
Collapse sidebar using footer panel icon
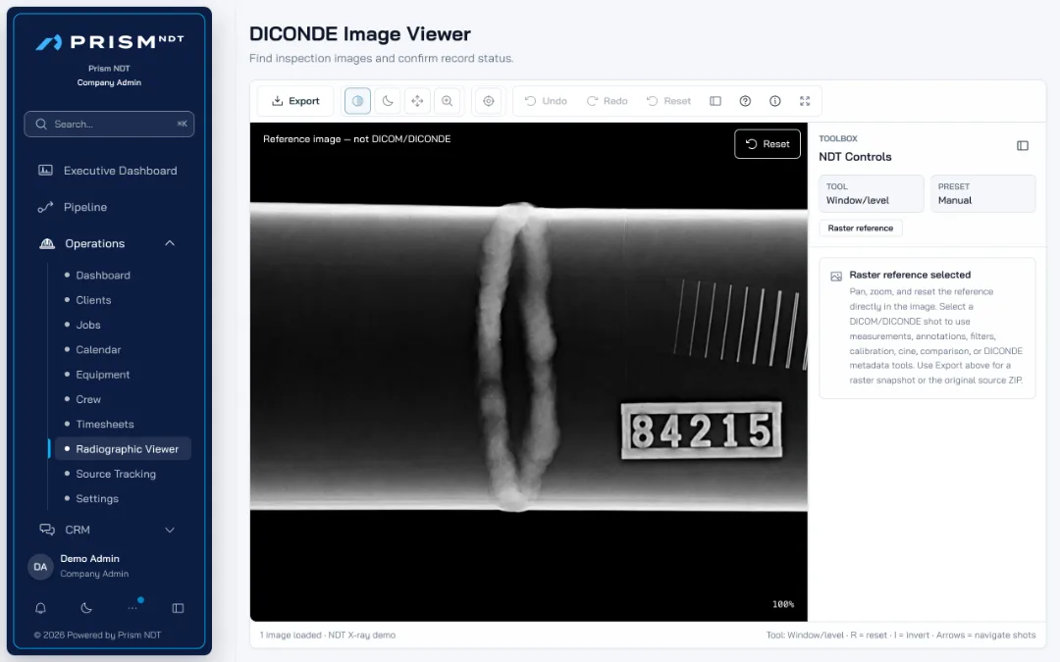click(x=178, y=608)
